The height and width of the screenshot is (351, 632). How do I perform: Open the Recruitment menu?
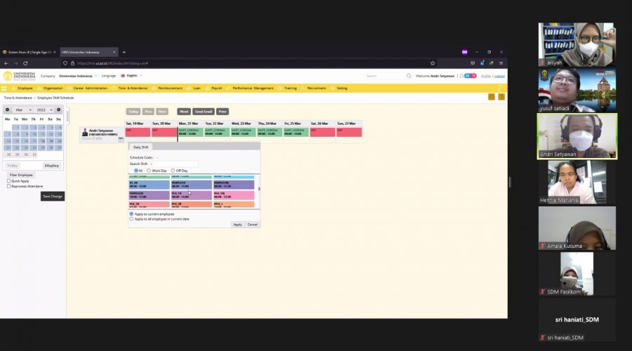pyautogui.click(x=317, y=88)
